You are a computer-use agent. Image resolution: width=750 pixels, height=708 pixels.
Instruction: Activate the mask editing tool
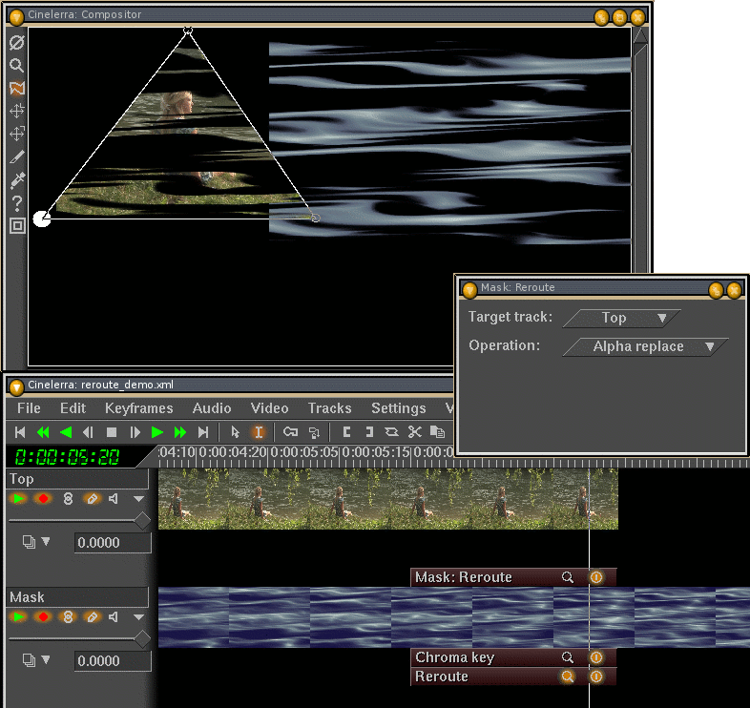[x=16, y=88]
